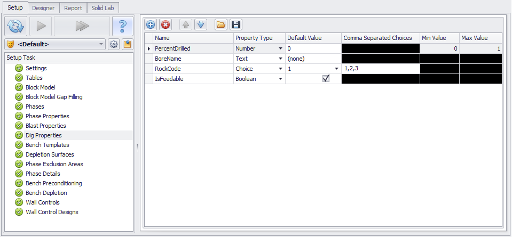Move property down with blue arrow
512x237 pixels.
pyautogui.click(x=201, y=24)
